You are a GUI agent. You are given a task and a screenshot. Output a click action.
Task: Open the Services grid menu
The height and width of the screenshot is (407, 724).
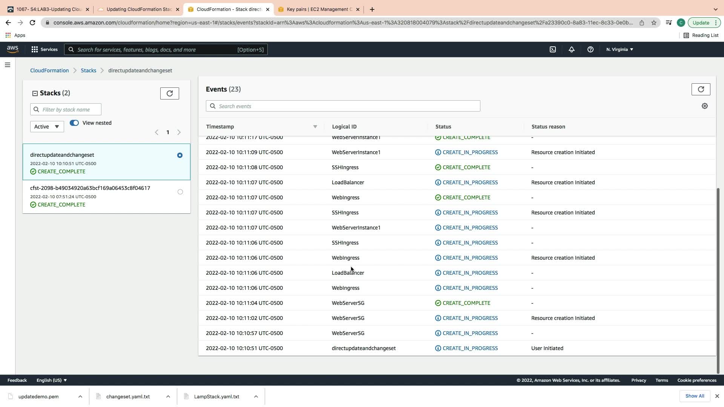click(x=44, y=49)
